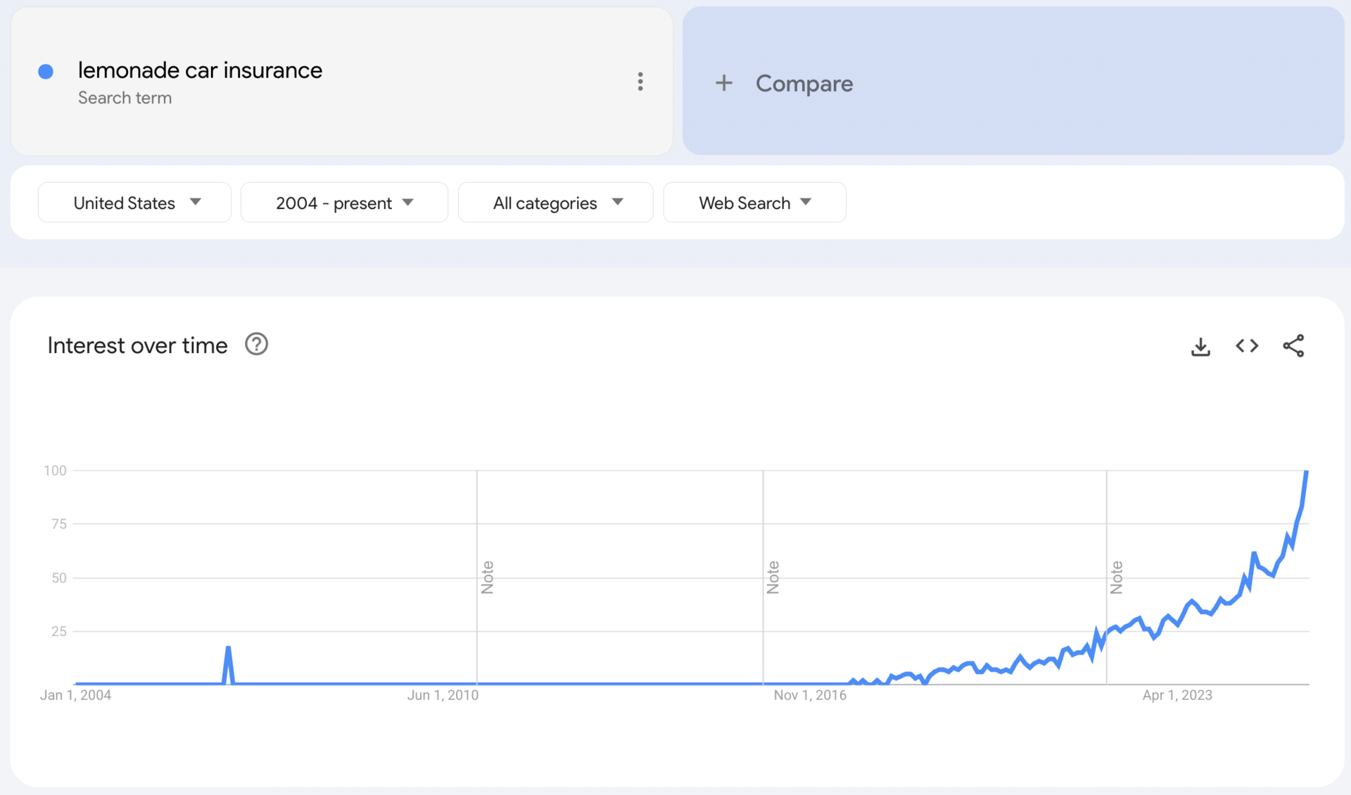This screenshot has height=795, width=1351.
Task: Open help for Interest over time
Action: click(256, 345)
